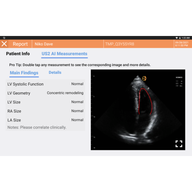Open the Details sub-tab
Viewport: 192px width, 192px height.
tap(55, 72)
